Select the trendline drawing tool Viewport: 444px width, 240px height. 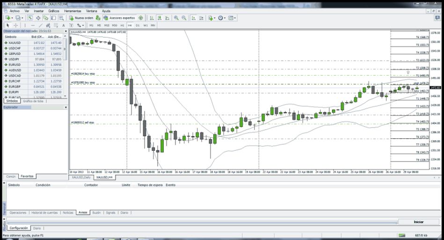[x=41, y=25]
